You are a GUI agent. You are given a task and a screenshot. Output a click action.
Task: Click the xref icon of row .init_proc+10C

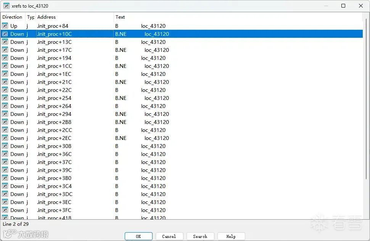(x=5, y=34)
